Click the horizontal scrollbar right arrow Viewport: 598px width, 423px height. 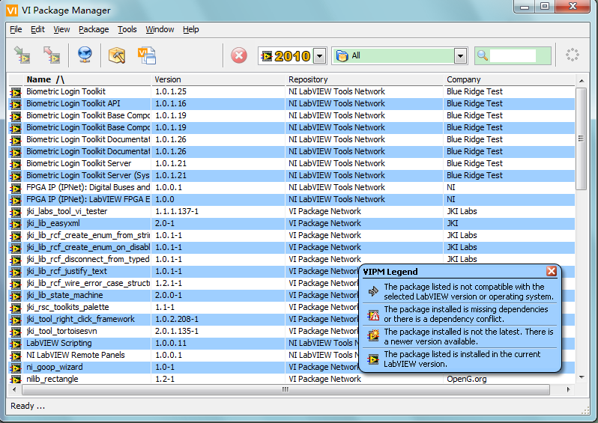568,390
